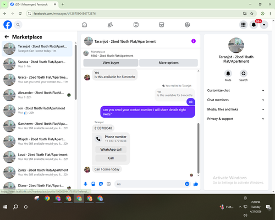The width and height of the screenshot is (275, 220).
Task: Click the More options button
Action: pos(168,63)
